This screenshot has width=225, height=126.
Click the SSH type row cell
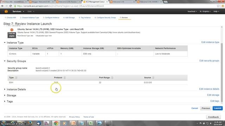pyautogui.click(x=11, y=83)
